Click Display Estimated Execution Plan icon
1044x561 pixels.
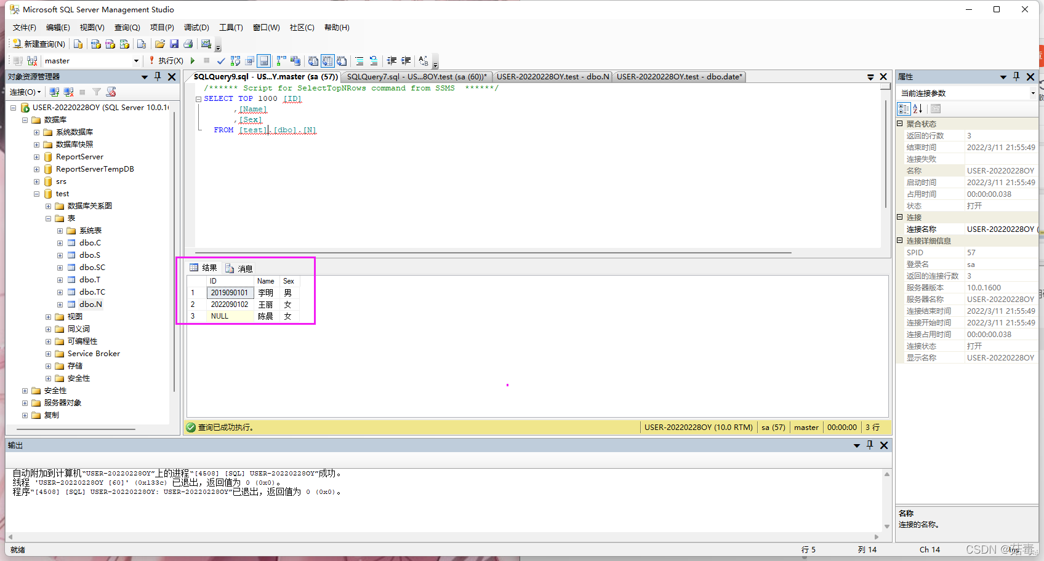235,61
